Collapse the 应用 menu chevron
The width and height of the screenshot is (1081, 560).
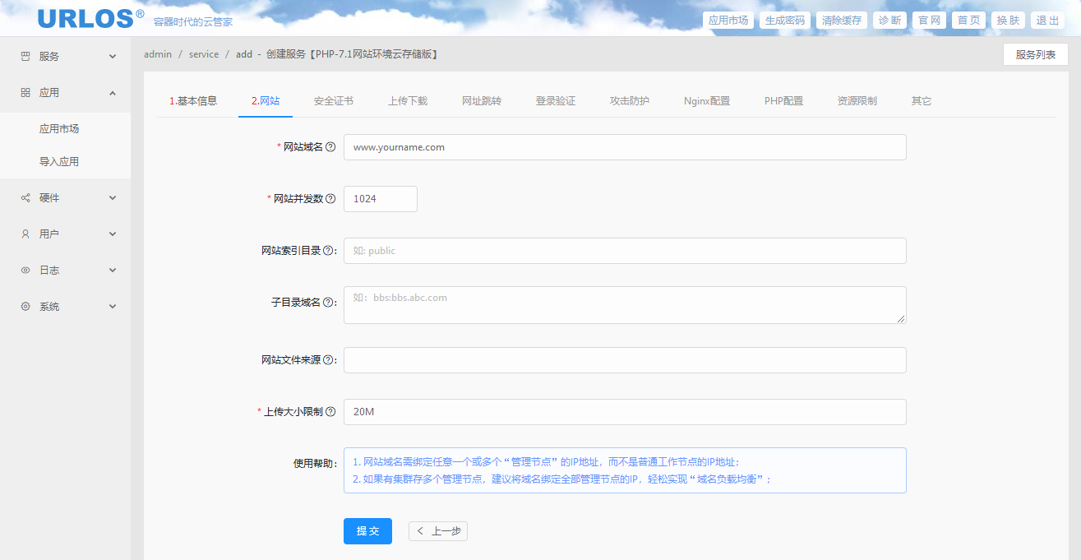(113, 93)
